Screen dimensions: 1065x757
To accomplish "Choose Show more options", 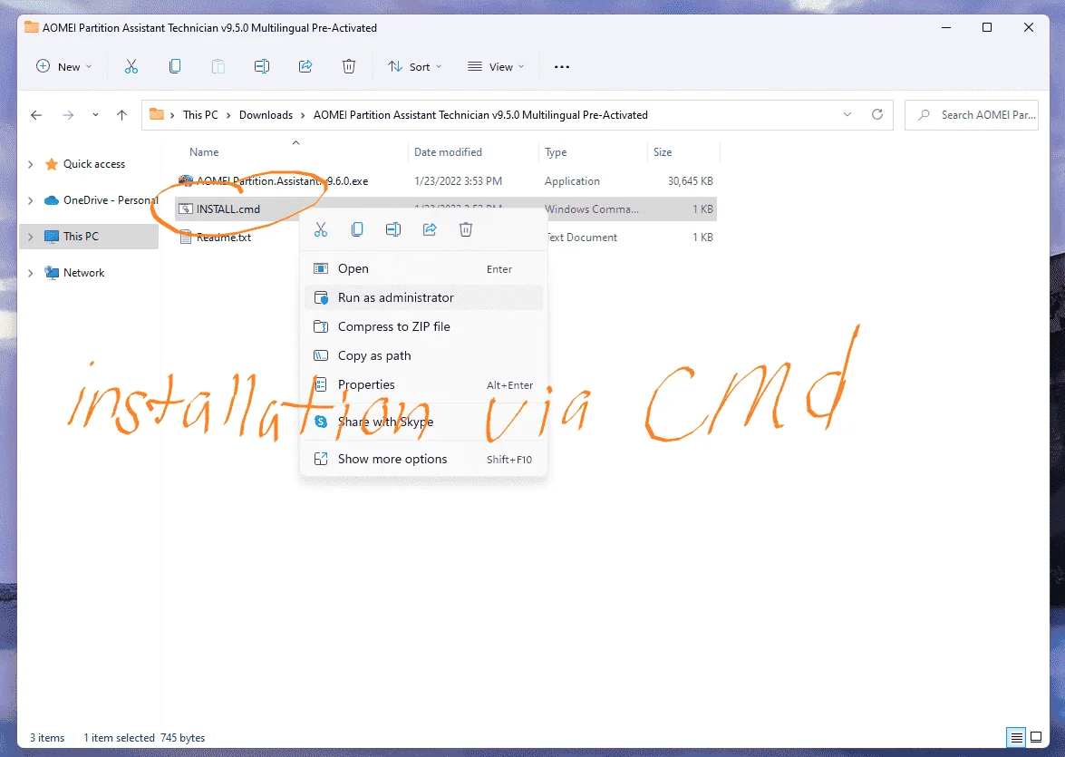I will tap(423, 460).
